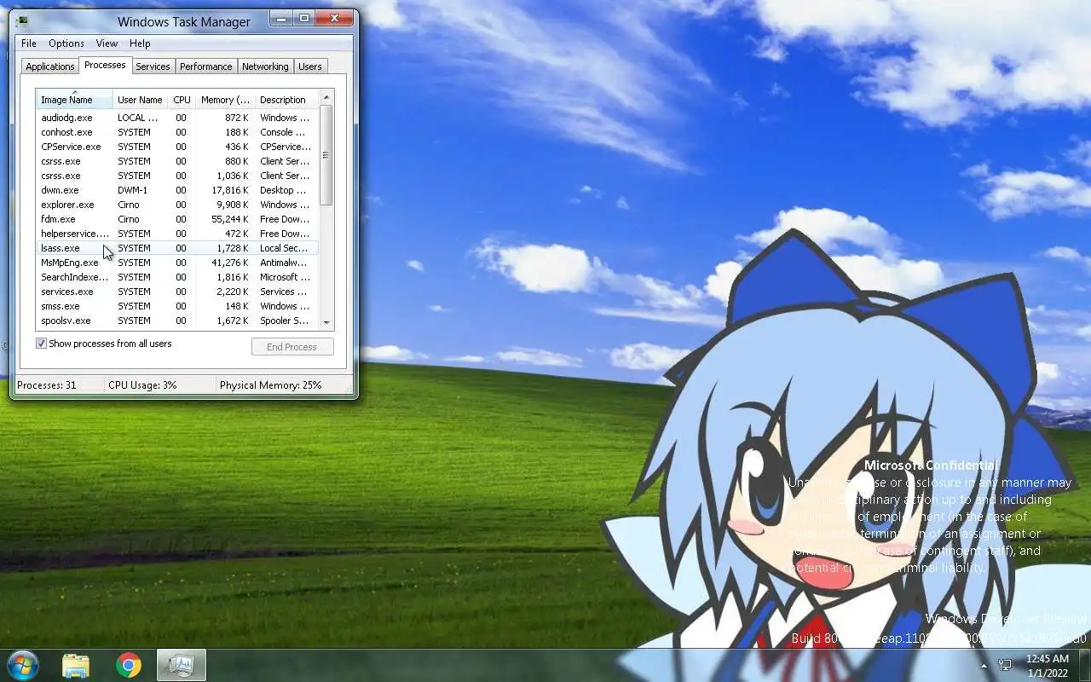Click the 55,244 K memory value
Screen dimensions: 1091x682
231,219
